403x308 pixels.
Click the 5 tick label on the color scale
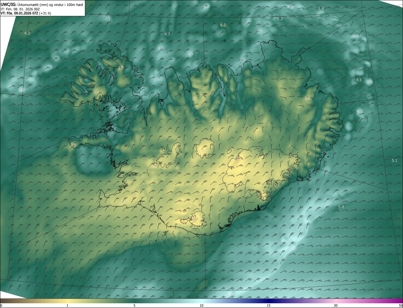click(134, 305)
